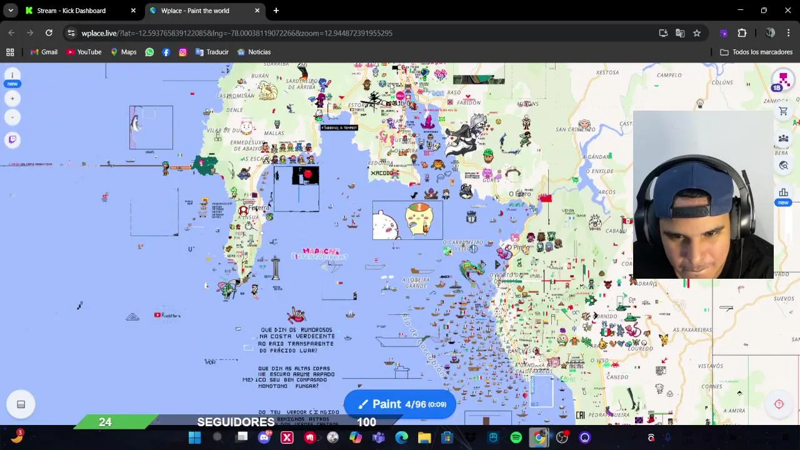The width and height of the screenshot is (800, 450).
Task: Open the Chrome three-dot menu
Action: click(789, 33)
